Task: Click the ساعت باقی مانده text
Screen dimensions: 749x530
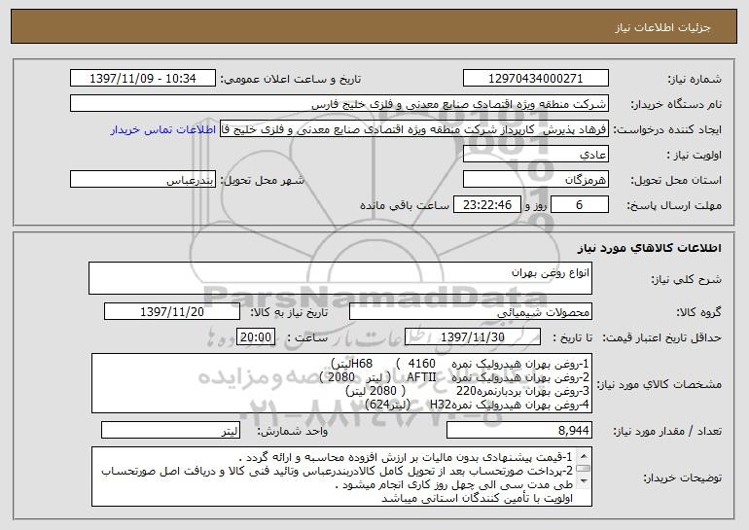Action: [x=404, y=205]
